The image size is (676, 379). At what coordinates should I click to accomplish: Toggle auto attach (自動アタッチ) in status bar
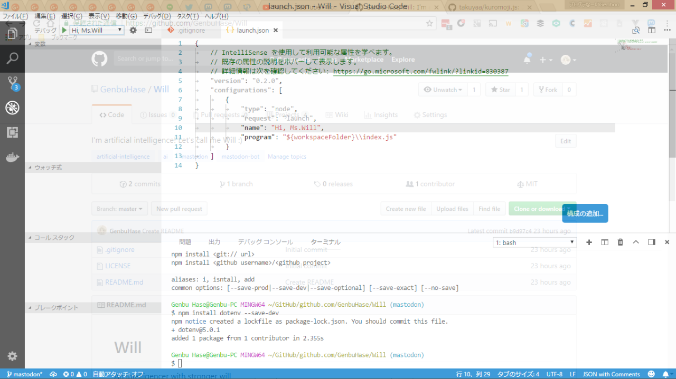[118, 374]
